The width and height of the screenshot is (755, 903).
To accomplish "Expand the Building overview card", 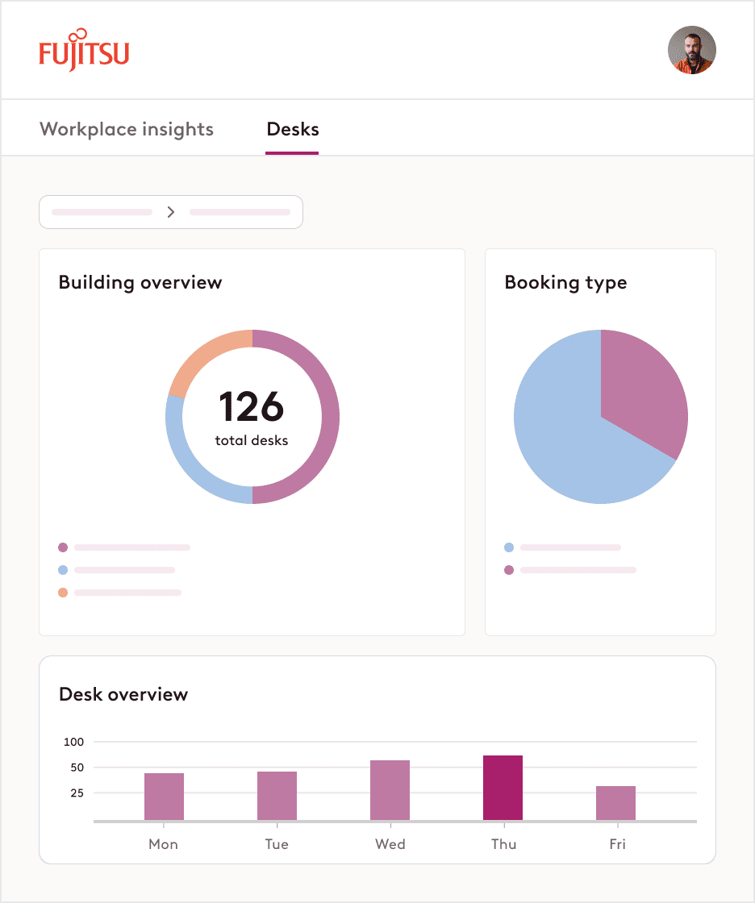I will [140, 282].
